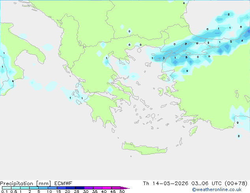Click the '03..06 UTC' time text
The width and height of the screenshot is (250, 193).
coord(206,184)
